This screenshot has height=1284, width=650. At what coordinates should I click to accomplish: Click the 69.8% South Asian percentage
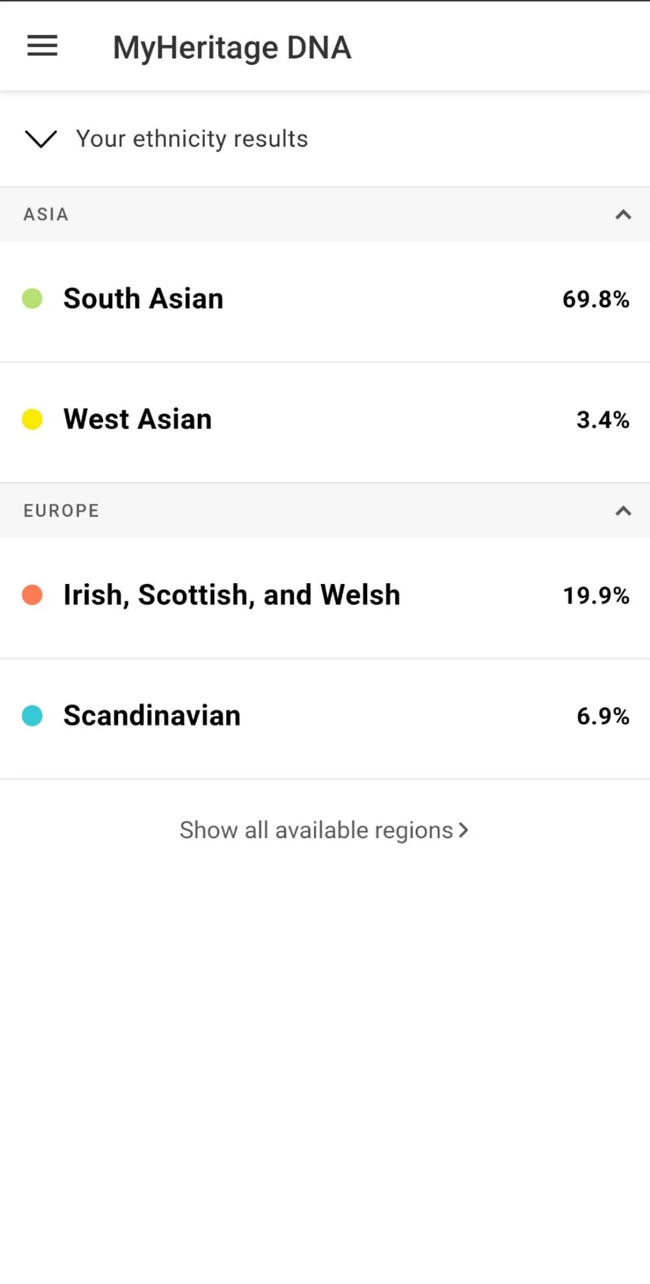(596, 300)
